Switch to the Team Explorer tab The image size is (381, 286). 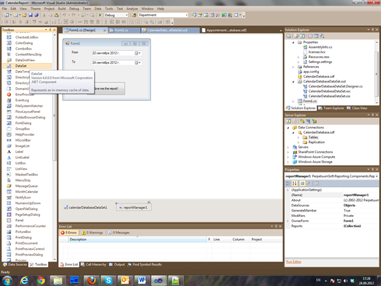coord(331,108)
